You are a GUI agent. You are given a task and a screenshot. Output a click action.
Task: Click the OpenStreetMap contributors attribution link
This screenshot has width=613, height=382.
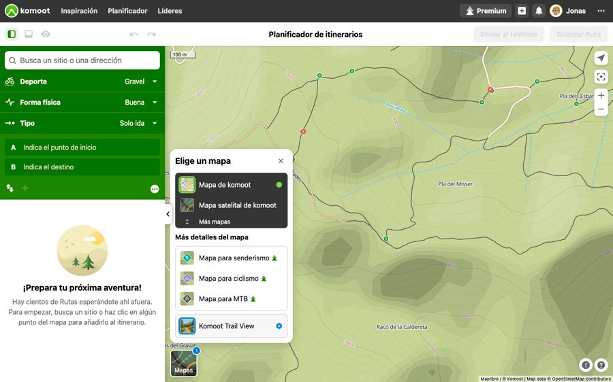(582, 379)
